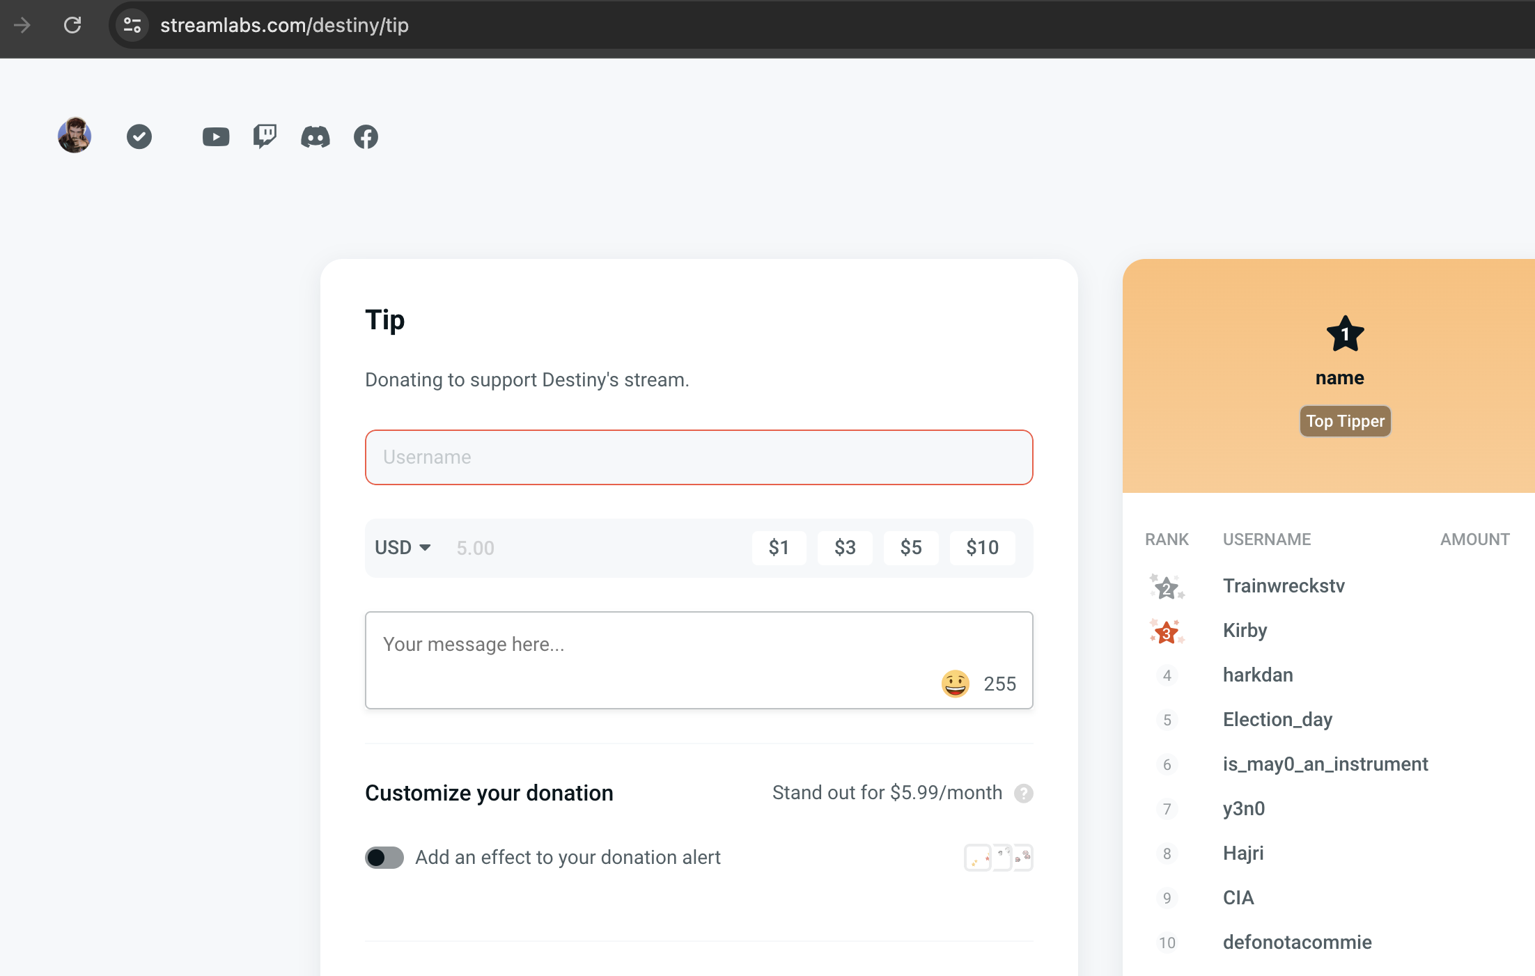Click 'Trainwreckstv' in the leaderboard

1284,586
